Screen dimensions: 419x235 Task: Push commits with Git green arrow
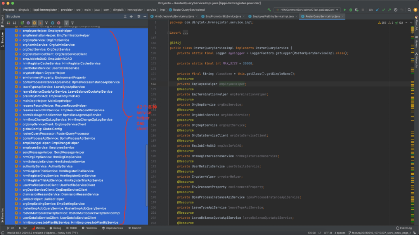point(390,10)
